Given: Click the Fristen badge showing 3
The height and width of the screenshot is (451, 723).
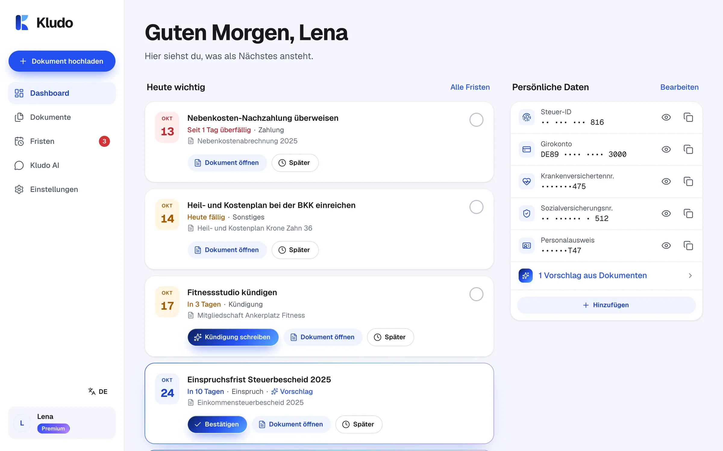Looking at the screenshot, I should coord(104,141).
